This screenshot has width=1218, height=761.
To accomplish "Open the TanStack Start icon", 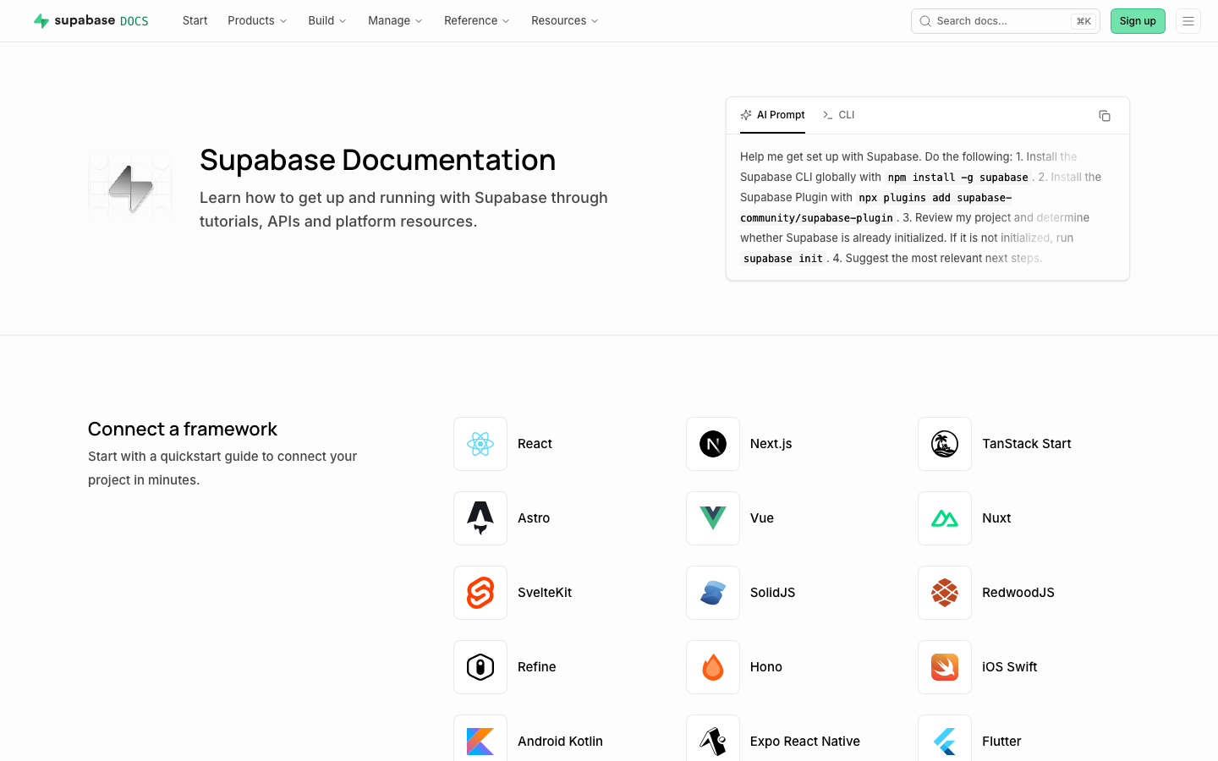I will 945,444.
